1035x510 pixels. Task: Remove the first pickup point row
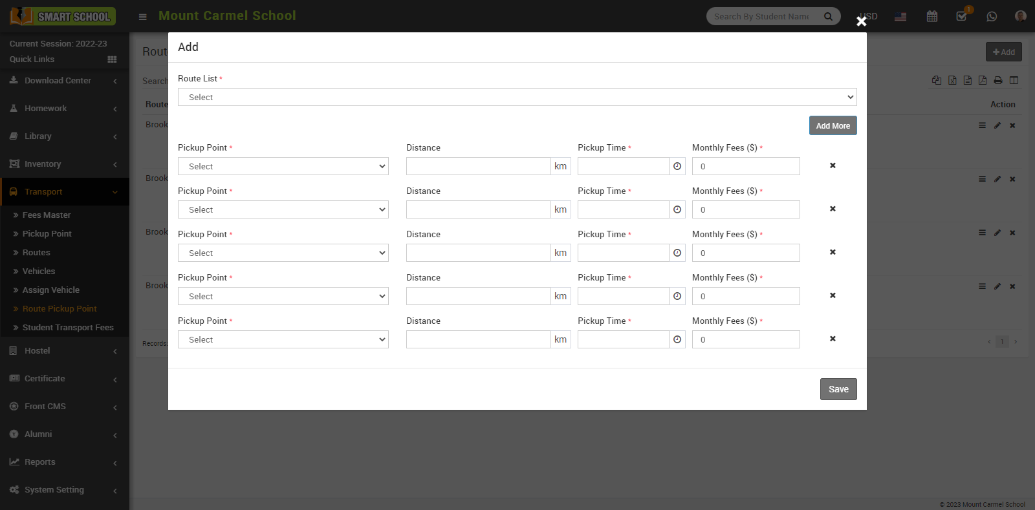click(833, 165)
